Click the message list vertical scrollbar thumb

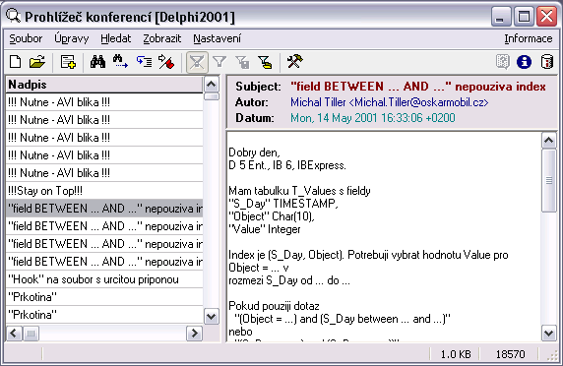211,96
